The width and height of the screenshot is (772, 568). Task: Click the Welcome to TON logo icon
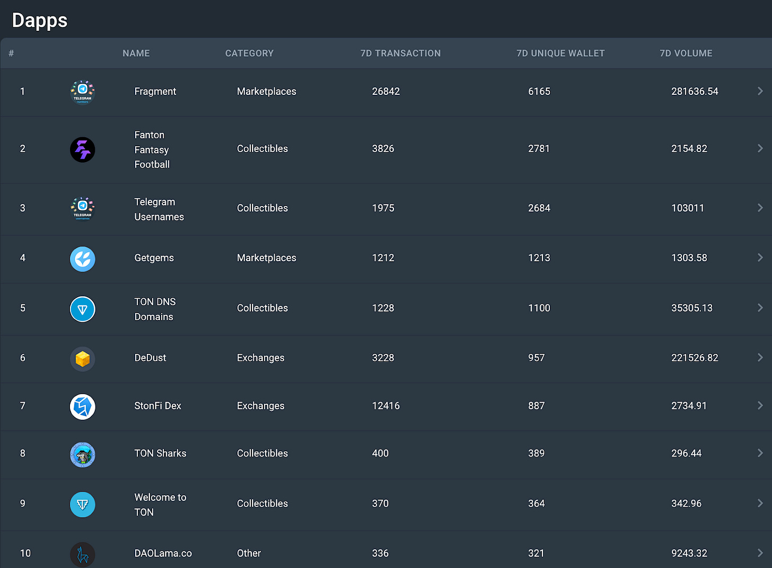[83, 504]
